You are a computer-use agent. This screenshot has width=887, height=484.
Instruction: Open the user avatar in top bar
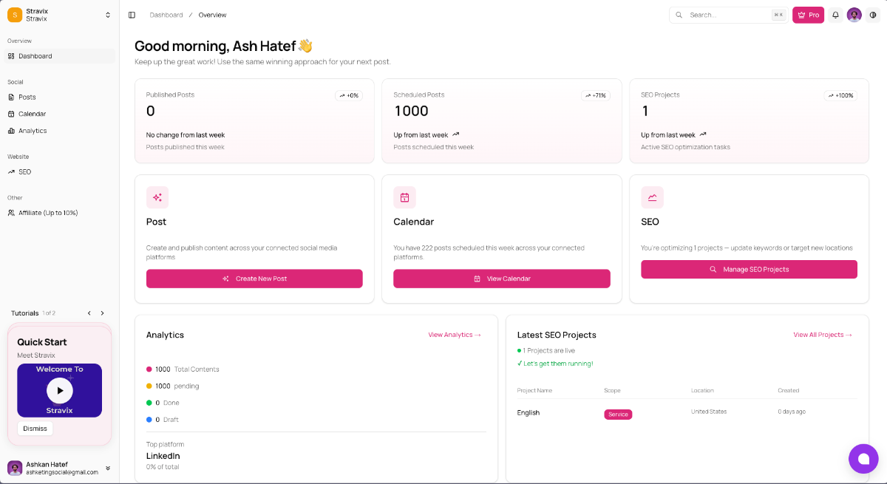(x=854, y=15)
